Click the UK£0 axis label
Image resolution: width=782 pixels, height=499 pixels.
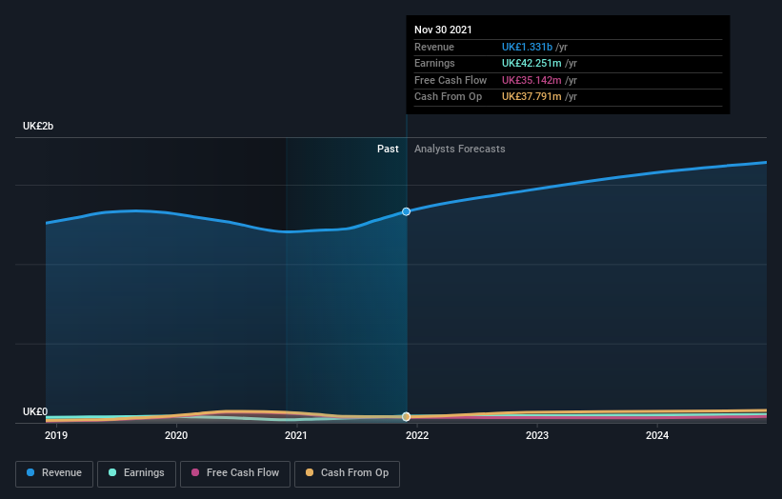(x=35, y=411)
